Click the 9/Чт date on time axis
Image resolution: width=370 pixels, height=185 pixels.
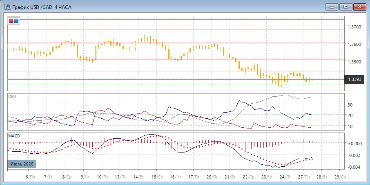pyautogui.click(x=85, y=176)
